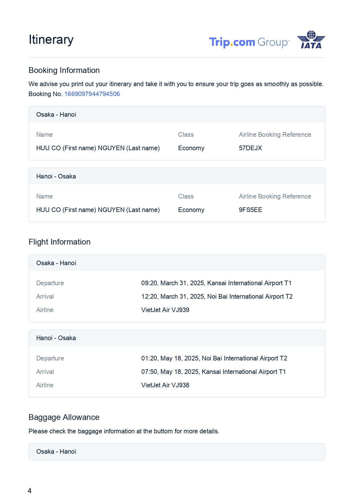354x502 pixels.
Task: Click the IATA winged globe logo
Action: click(x=311, y=40)
